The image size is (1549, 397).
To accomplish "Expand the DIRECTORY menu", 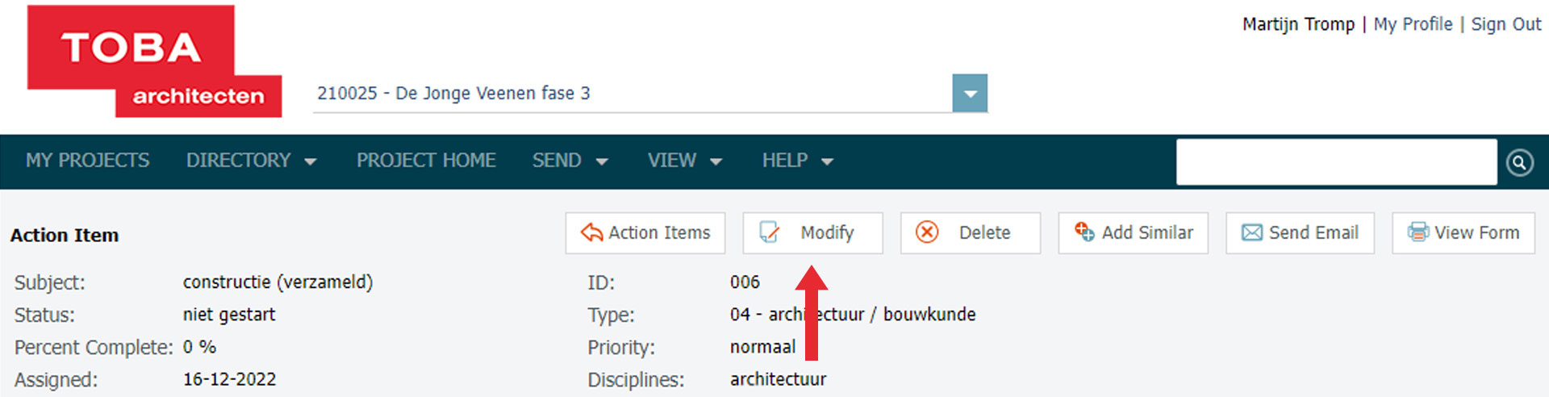I will pos(251,161).
